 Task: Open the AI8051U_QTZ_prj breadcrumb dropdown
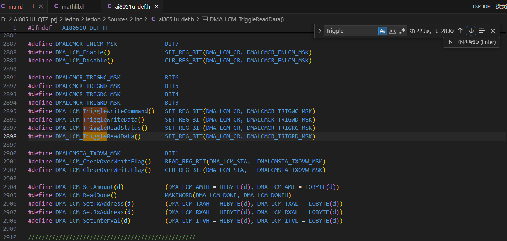pyautogui.click(x=36, y=19)
